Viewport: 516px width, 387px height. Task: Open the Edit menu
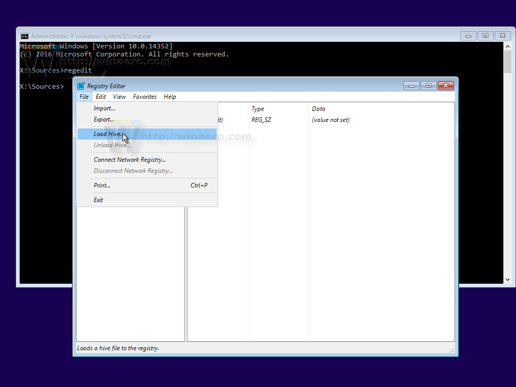pyautogui.click(x=100, y=96)
